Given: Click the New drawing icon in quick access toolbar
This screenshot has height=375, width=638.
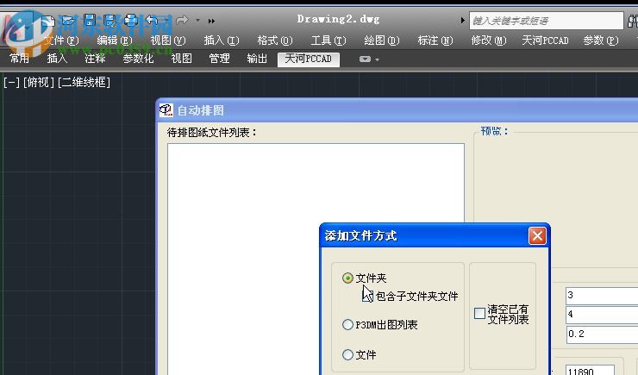Looking at the screenshot, I should click(x=47, y=20).
